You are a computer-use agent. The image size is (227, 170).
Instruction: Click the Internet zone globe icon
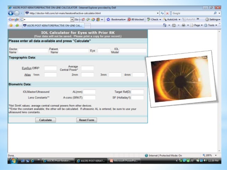tap(146, 155)
